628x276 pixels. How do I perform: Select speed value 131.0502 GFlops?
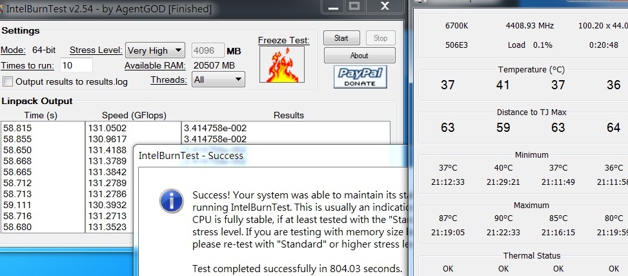(107, 129)
